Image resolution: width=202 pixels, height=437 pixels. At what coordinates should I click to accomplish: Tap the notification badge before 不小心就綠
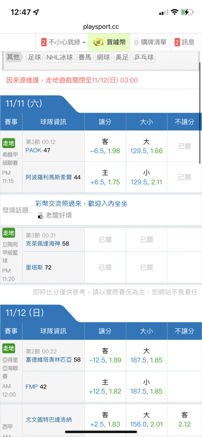pos(44,42)
